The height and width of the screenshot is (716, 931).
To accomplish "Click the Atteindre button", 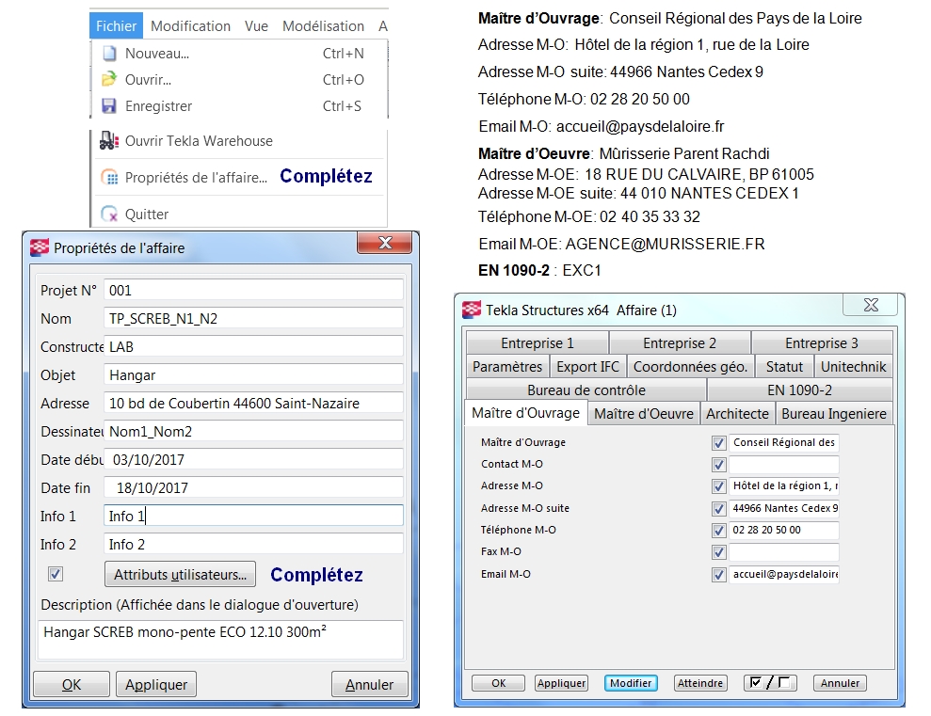I will (700, 683).
